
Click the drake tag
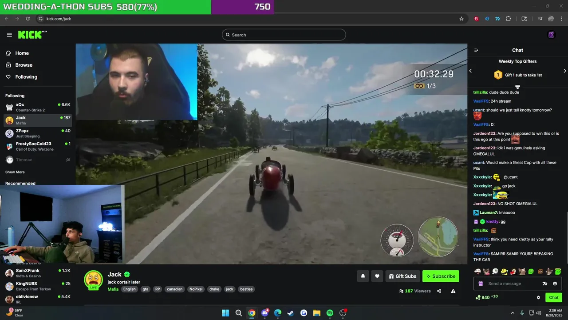click(x=214, y=289)
